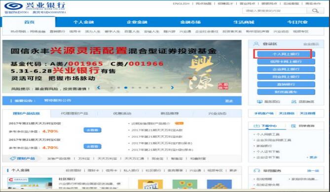The height and width of the screenshot is (192, 330).
Task: Click the user icon beside 登录区
Action: coord(256,44)
